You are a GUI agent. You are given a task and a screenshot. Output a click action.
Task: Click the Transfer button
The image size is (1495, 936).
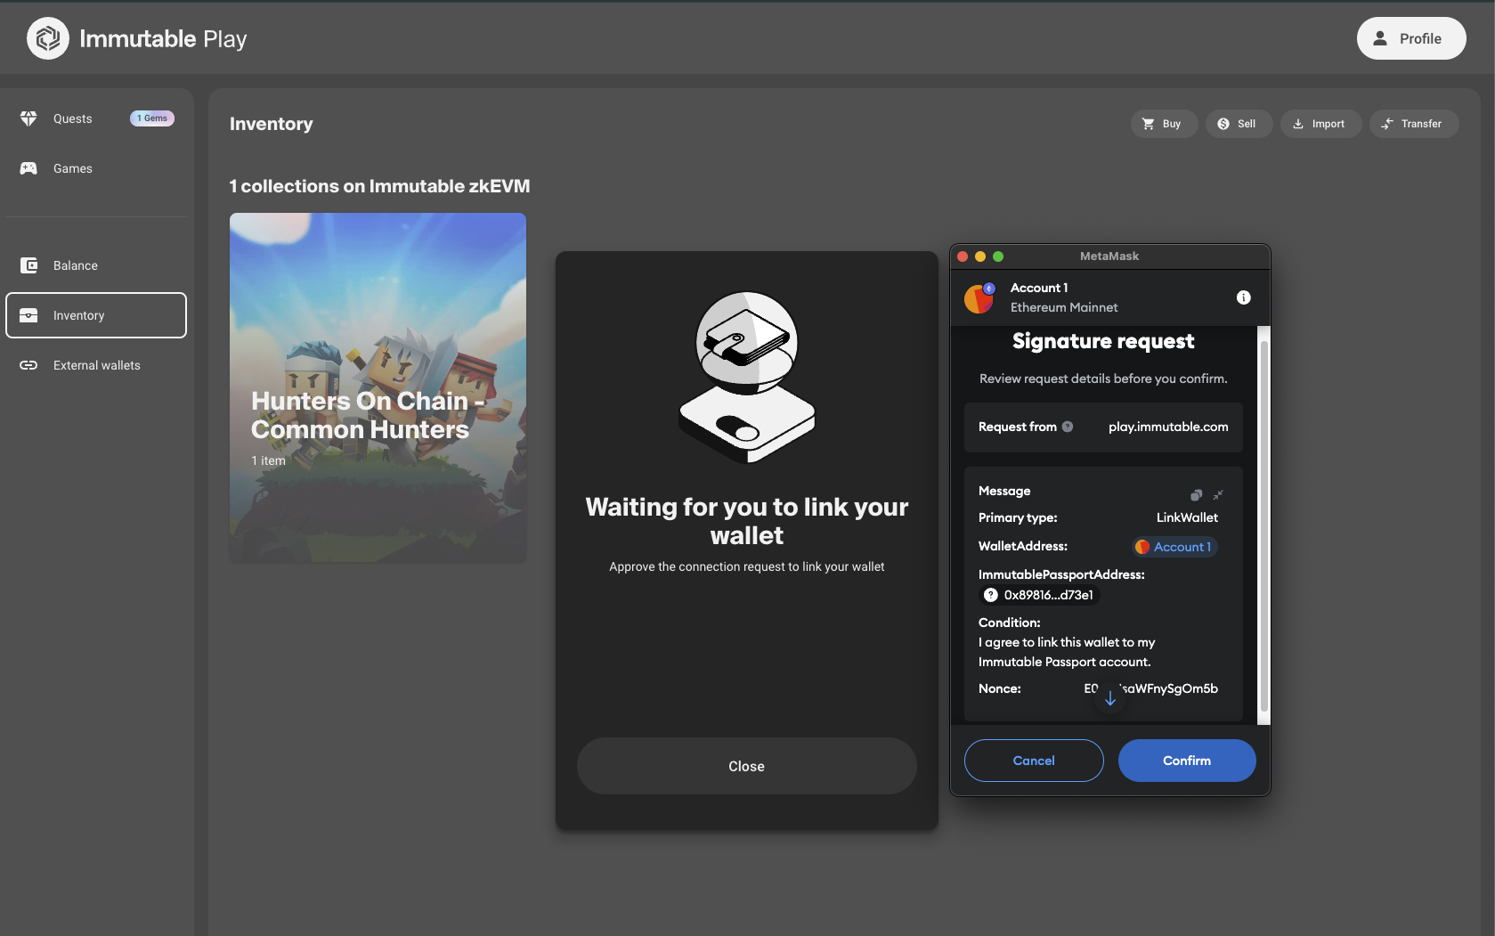point(1414,124)
